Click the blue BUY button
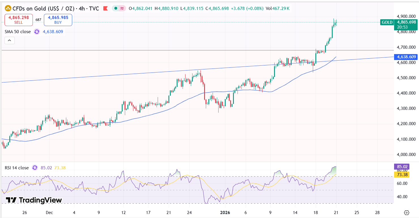419x218 pixels. 58,20
